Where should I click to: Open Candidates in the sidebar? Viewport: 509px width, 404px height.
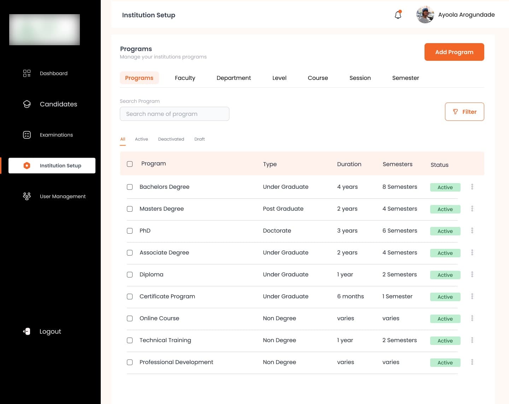(58, 104)
